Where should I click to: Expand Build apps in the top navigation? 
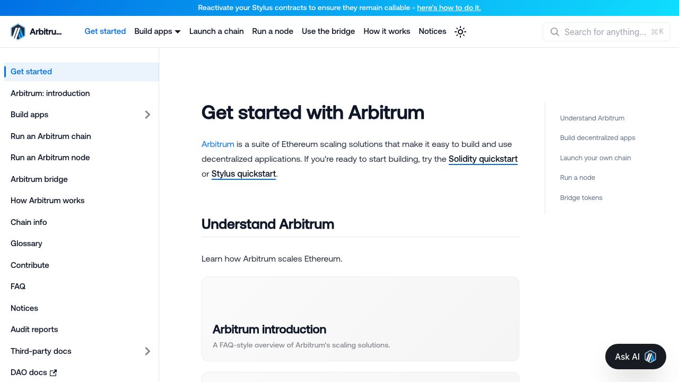(157, 31)
